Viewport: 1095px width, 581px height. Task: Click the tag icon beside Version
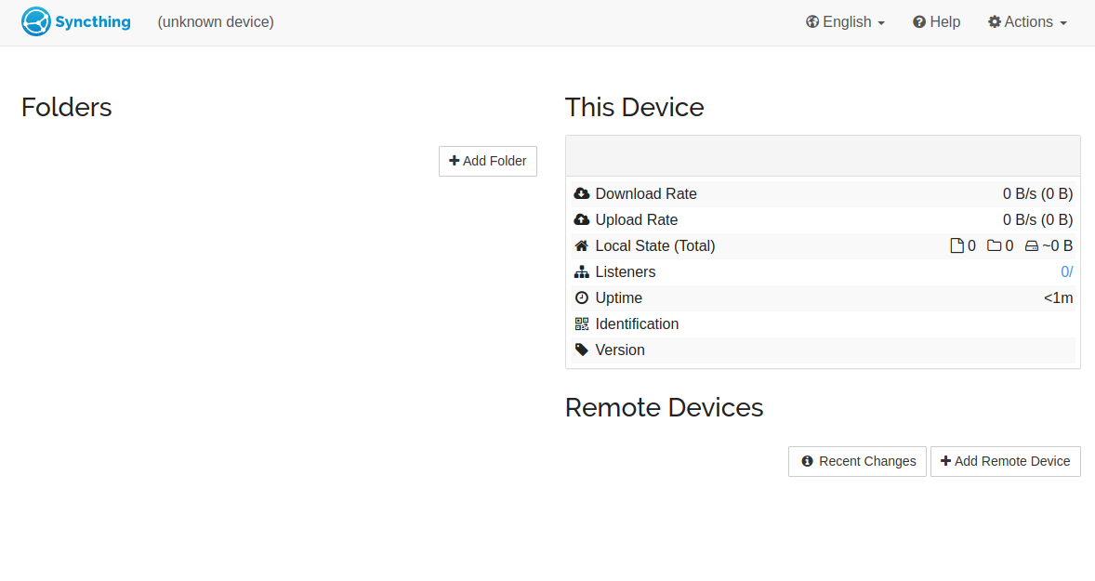tap(582, 350)
